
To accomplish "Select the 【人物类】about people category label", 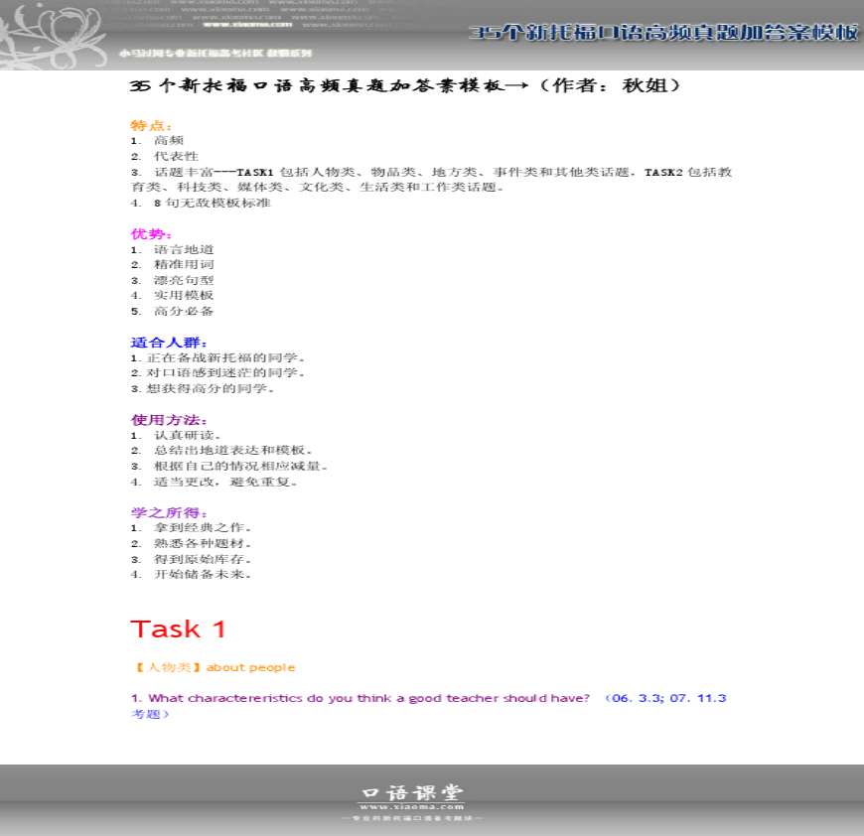I will (214, 667).
